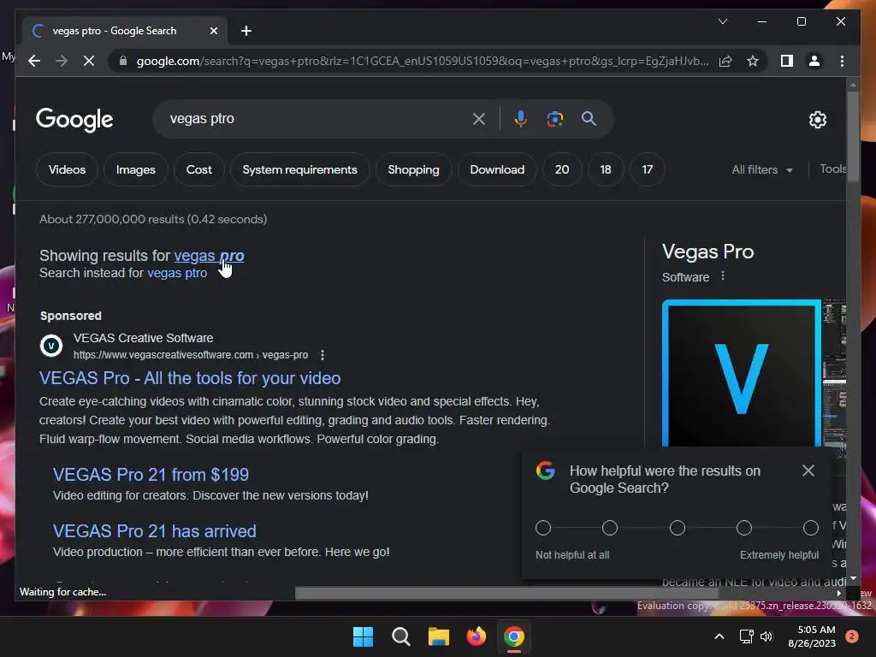
Task: Search by image with Google Lens
Action: (x=554, y=119)
